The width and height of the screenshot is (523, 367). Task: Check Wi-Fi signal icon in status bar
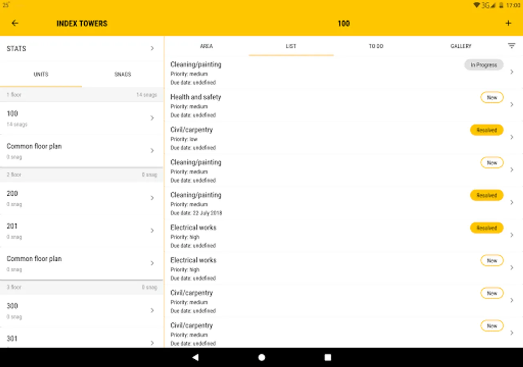tap(476, 5)
